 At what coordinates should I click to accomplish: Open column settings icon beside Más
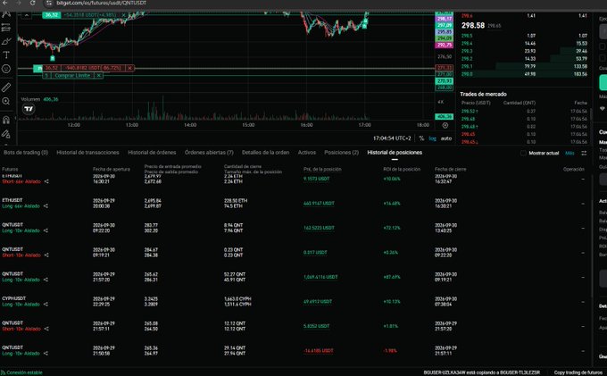[x=584, y=154]
